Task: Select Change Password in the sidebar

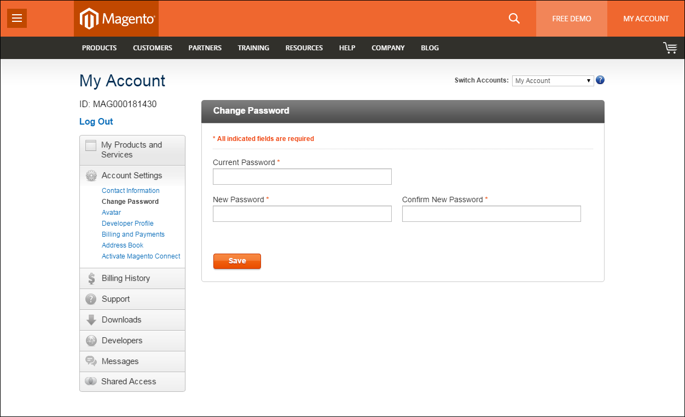Action: [130, 202]
